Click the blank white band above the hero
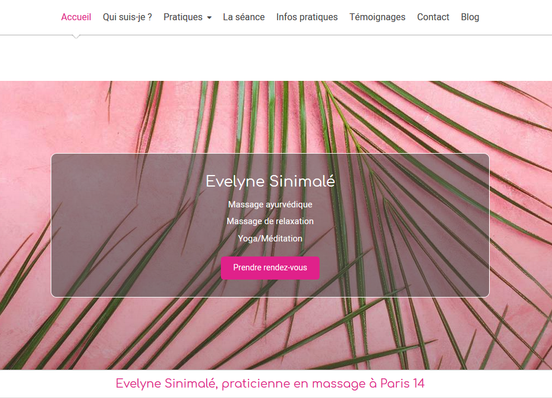This screenshot has height=398, width=552. [276, 58]
